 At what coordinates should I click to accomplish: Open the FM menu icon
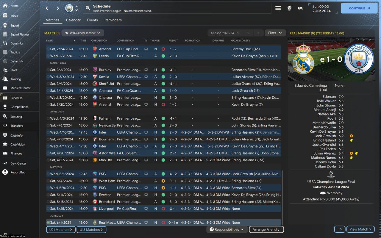click(x=300, y=8)
